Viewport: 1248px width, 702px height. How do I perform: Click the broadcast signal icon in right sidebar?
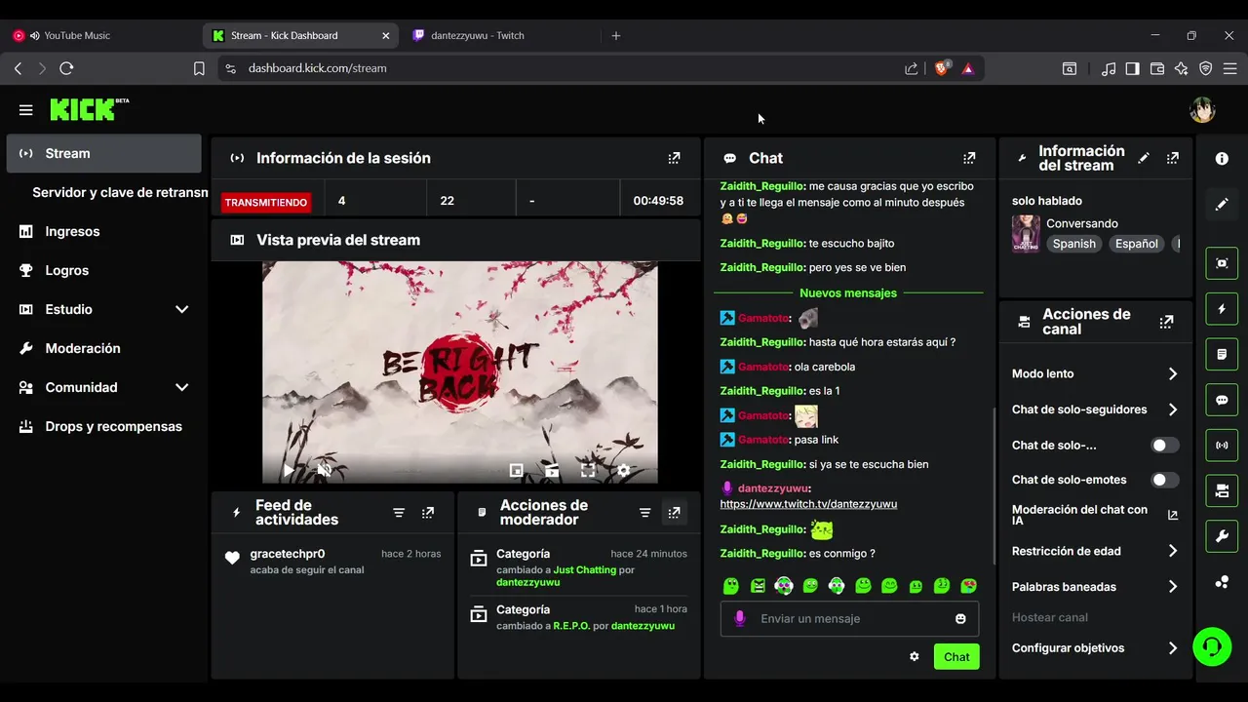[x=1222, y=446]
